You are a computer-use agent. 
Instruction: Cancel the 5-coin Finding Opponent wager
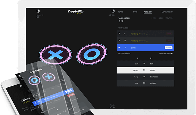click(x=169, y=34)
